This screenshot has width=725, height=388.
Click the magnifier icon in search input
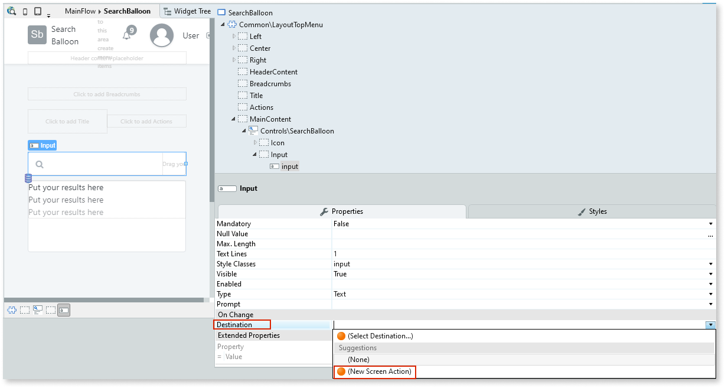coord(40,165)
